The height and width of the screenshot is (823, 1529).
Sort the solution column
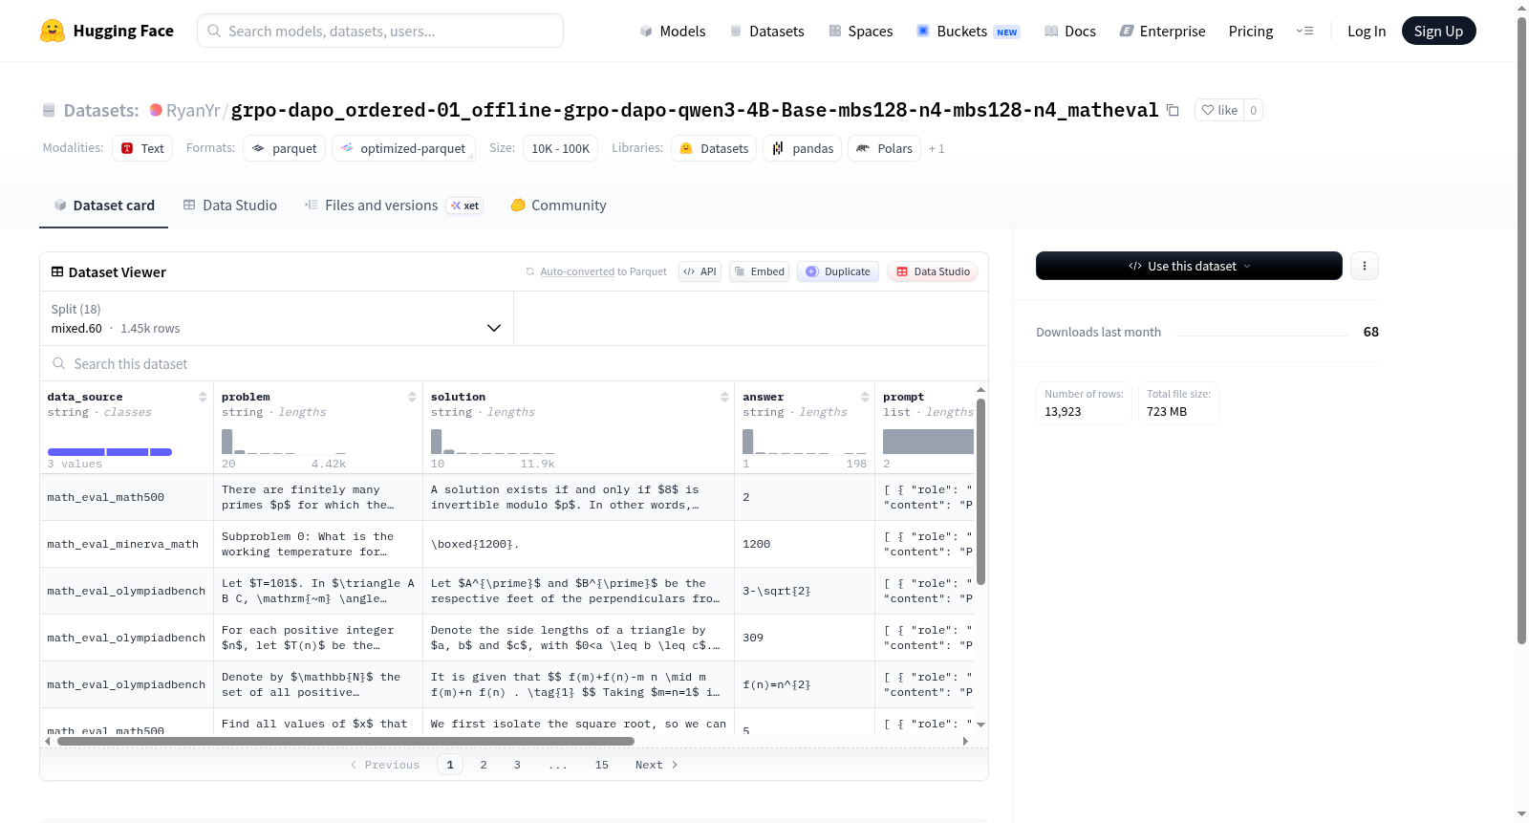pos(724,397)
